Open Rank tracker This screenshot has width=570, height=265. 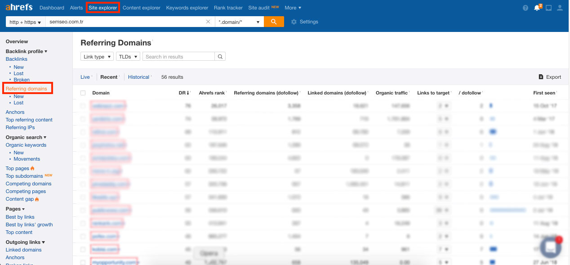click(x=228, y=8)
